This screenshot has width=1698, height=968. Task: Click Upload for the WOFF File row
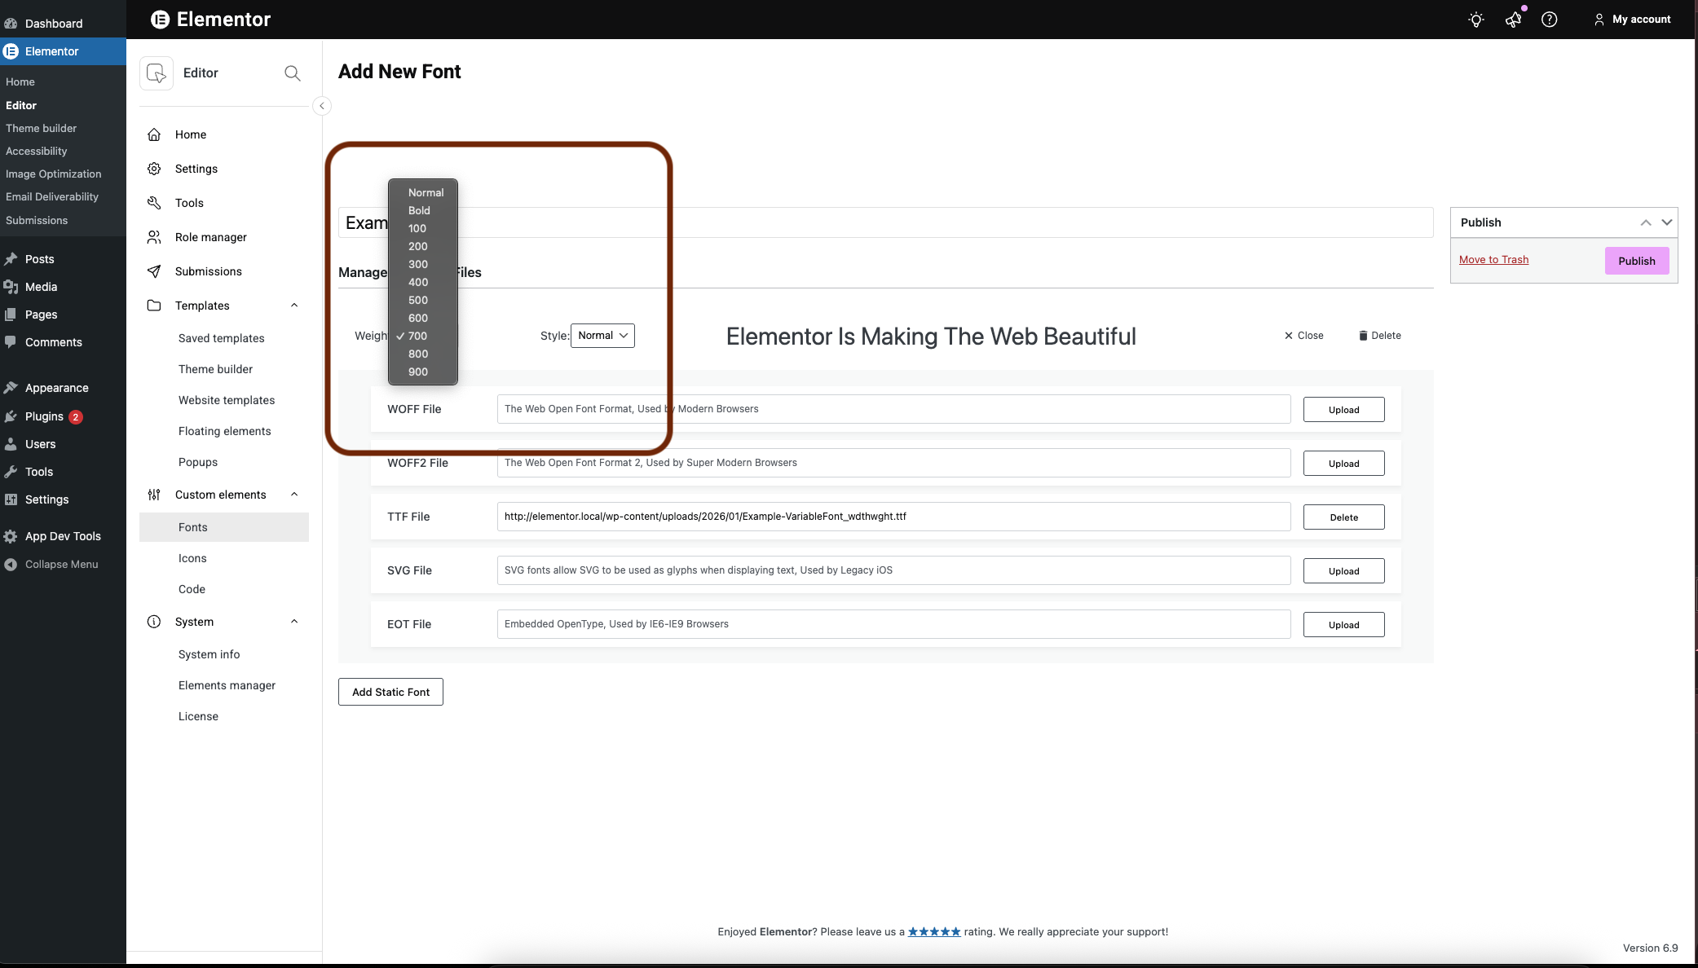coord(1343,410)
